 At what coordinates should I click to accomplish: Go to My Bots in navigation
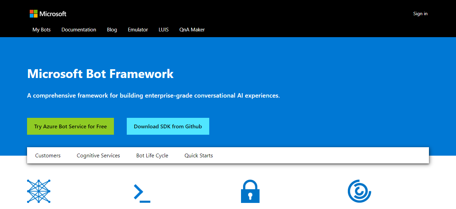point(42,30)
